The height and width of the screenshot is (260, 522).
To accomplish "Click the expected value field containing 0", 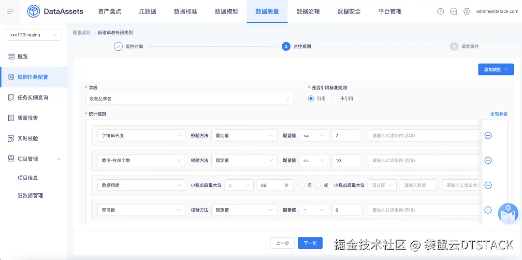I will pos(347,210).
